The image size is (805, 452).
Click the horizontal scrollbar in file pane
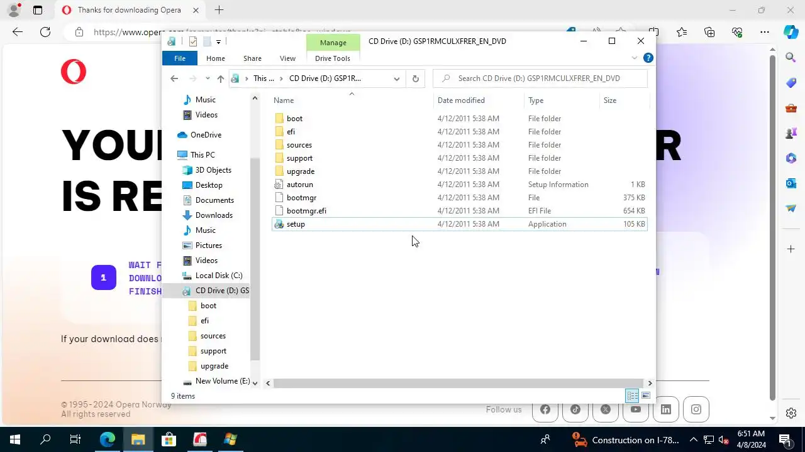coord(458,383)
